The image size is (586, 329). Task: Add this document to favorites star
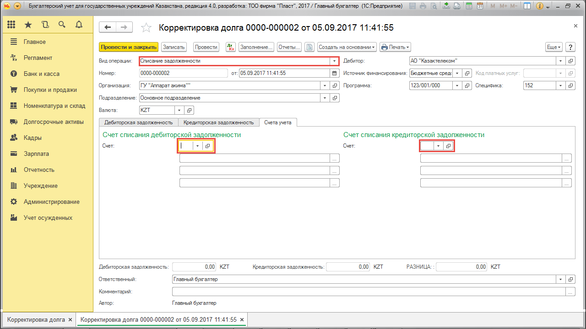pyautogui.click(x=146, y=28)
